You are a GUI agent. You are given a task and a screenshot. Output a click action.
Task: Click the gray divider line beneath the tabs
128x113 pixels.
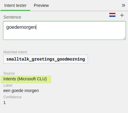point(79,11)
